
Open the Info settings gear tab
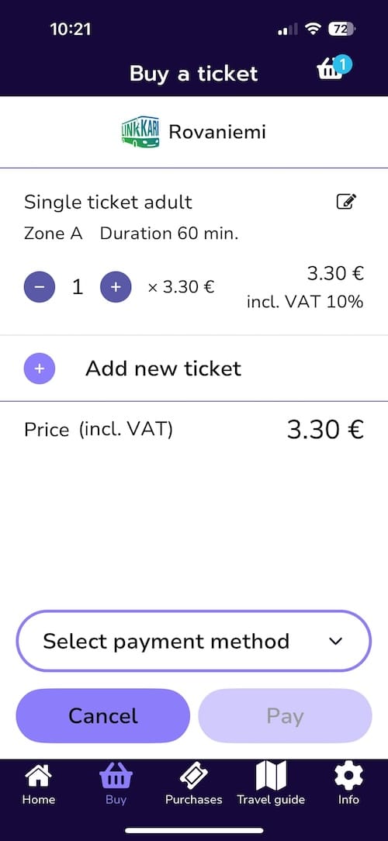(x=348, y=784)
